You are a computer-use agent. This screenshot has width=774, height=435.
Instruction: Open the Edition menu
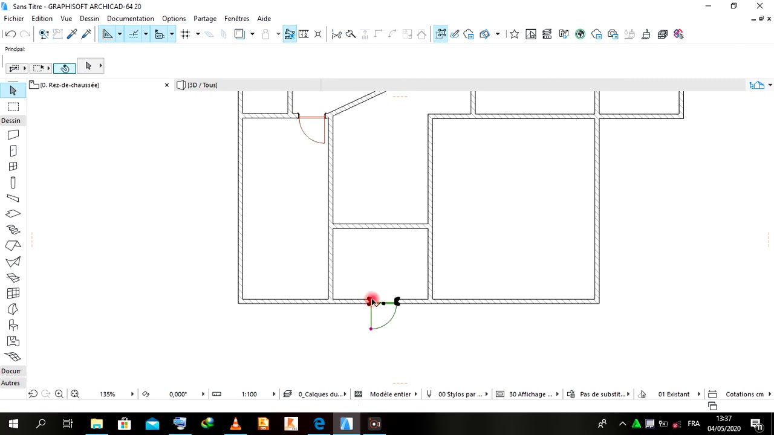pos(42,19)
